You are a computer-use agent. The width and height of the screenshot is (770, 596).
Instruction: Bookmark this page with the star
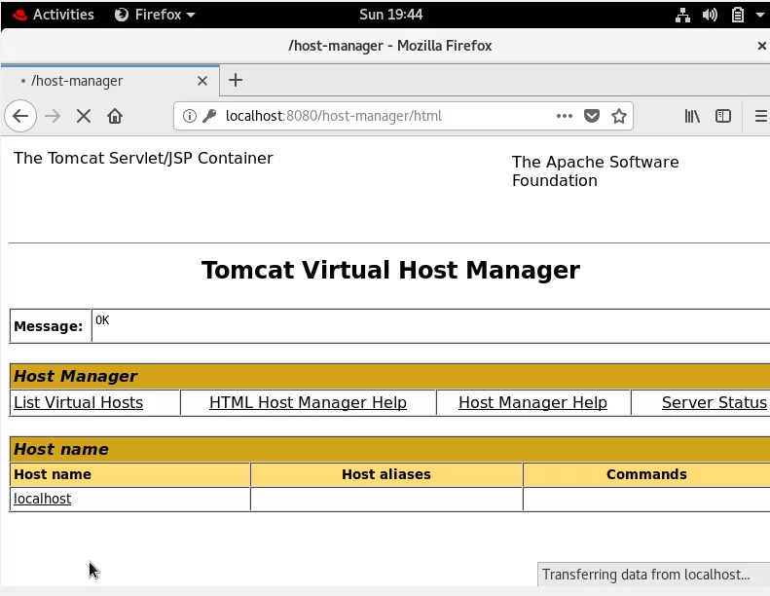pos(619,116)
